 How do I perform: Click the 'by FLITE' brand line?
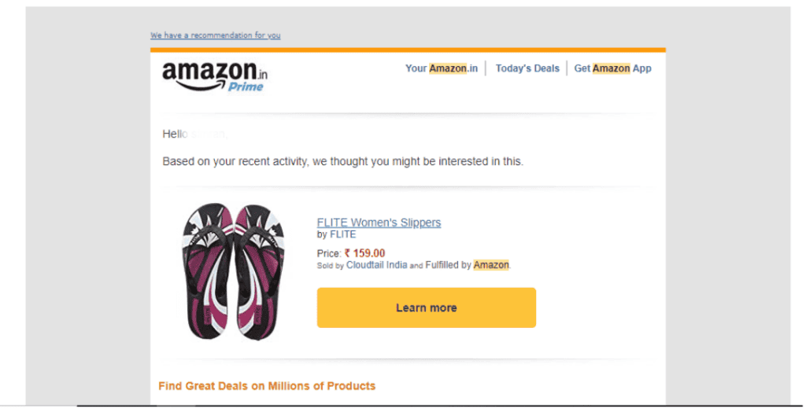[x=336, y=234]
